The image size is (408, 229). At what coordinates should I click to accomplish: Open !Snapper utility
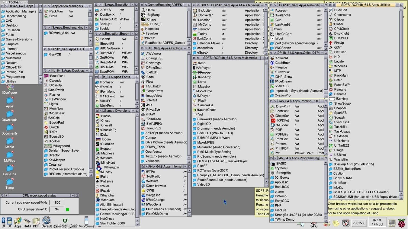[x=337, y=108]
